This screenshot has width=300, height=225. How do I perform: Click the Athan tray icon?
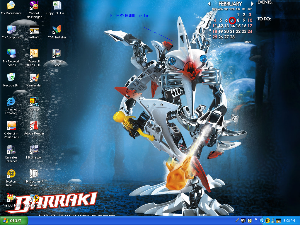278,221
